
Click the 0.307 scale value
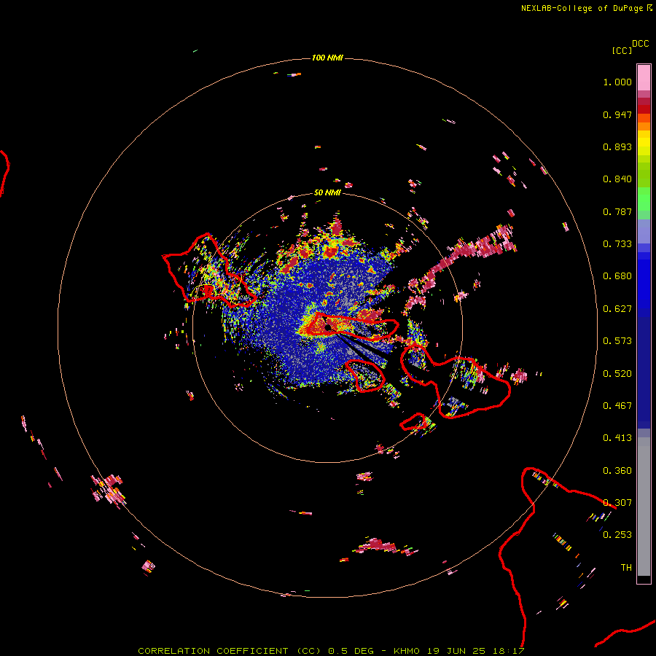pos(617,503)
